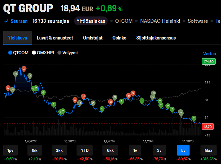The image size is (221, 164).
Task: Open the NASDAQ Helsinki exchange tag
Action: pyautogui.click(x=160, y=21)
